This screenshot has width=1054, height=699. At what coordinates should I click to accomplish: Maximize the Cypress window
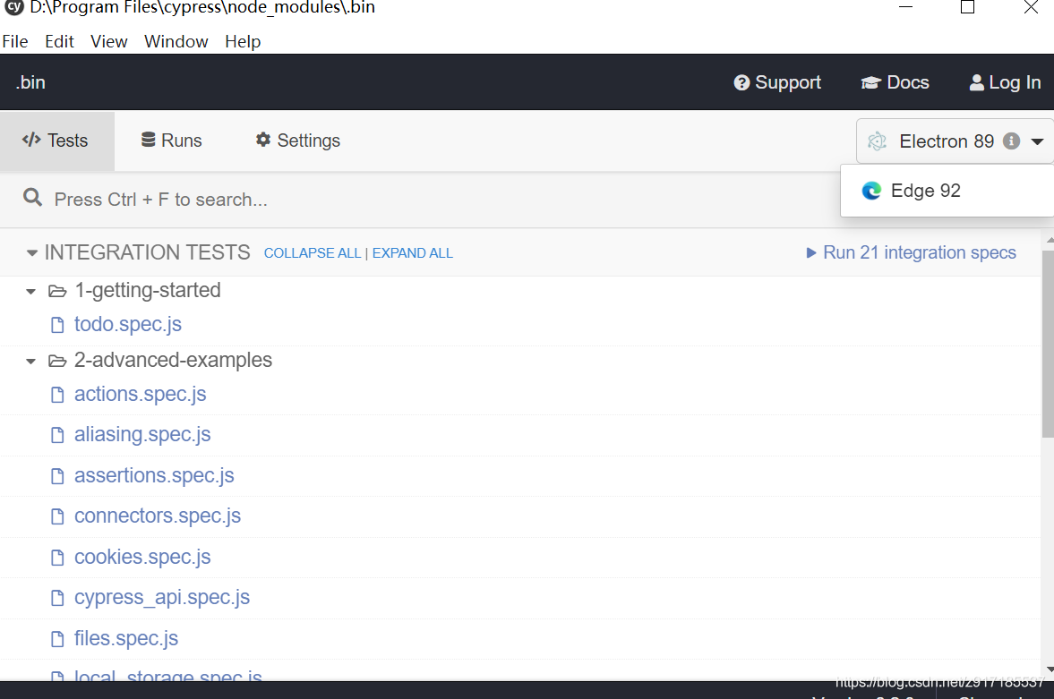coord(967,7)
